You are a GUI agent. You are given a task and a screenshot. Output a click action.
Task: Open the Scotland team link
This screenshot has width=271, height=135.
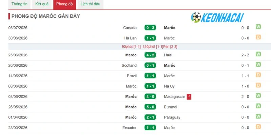(x=129, y=65)
